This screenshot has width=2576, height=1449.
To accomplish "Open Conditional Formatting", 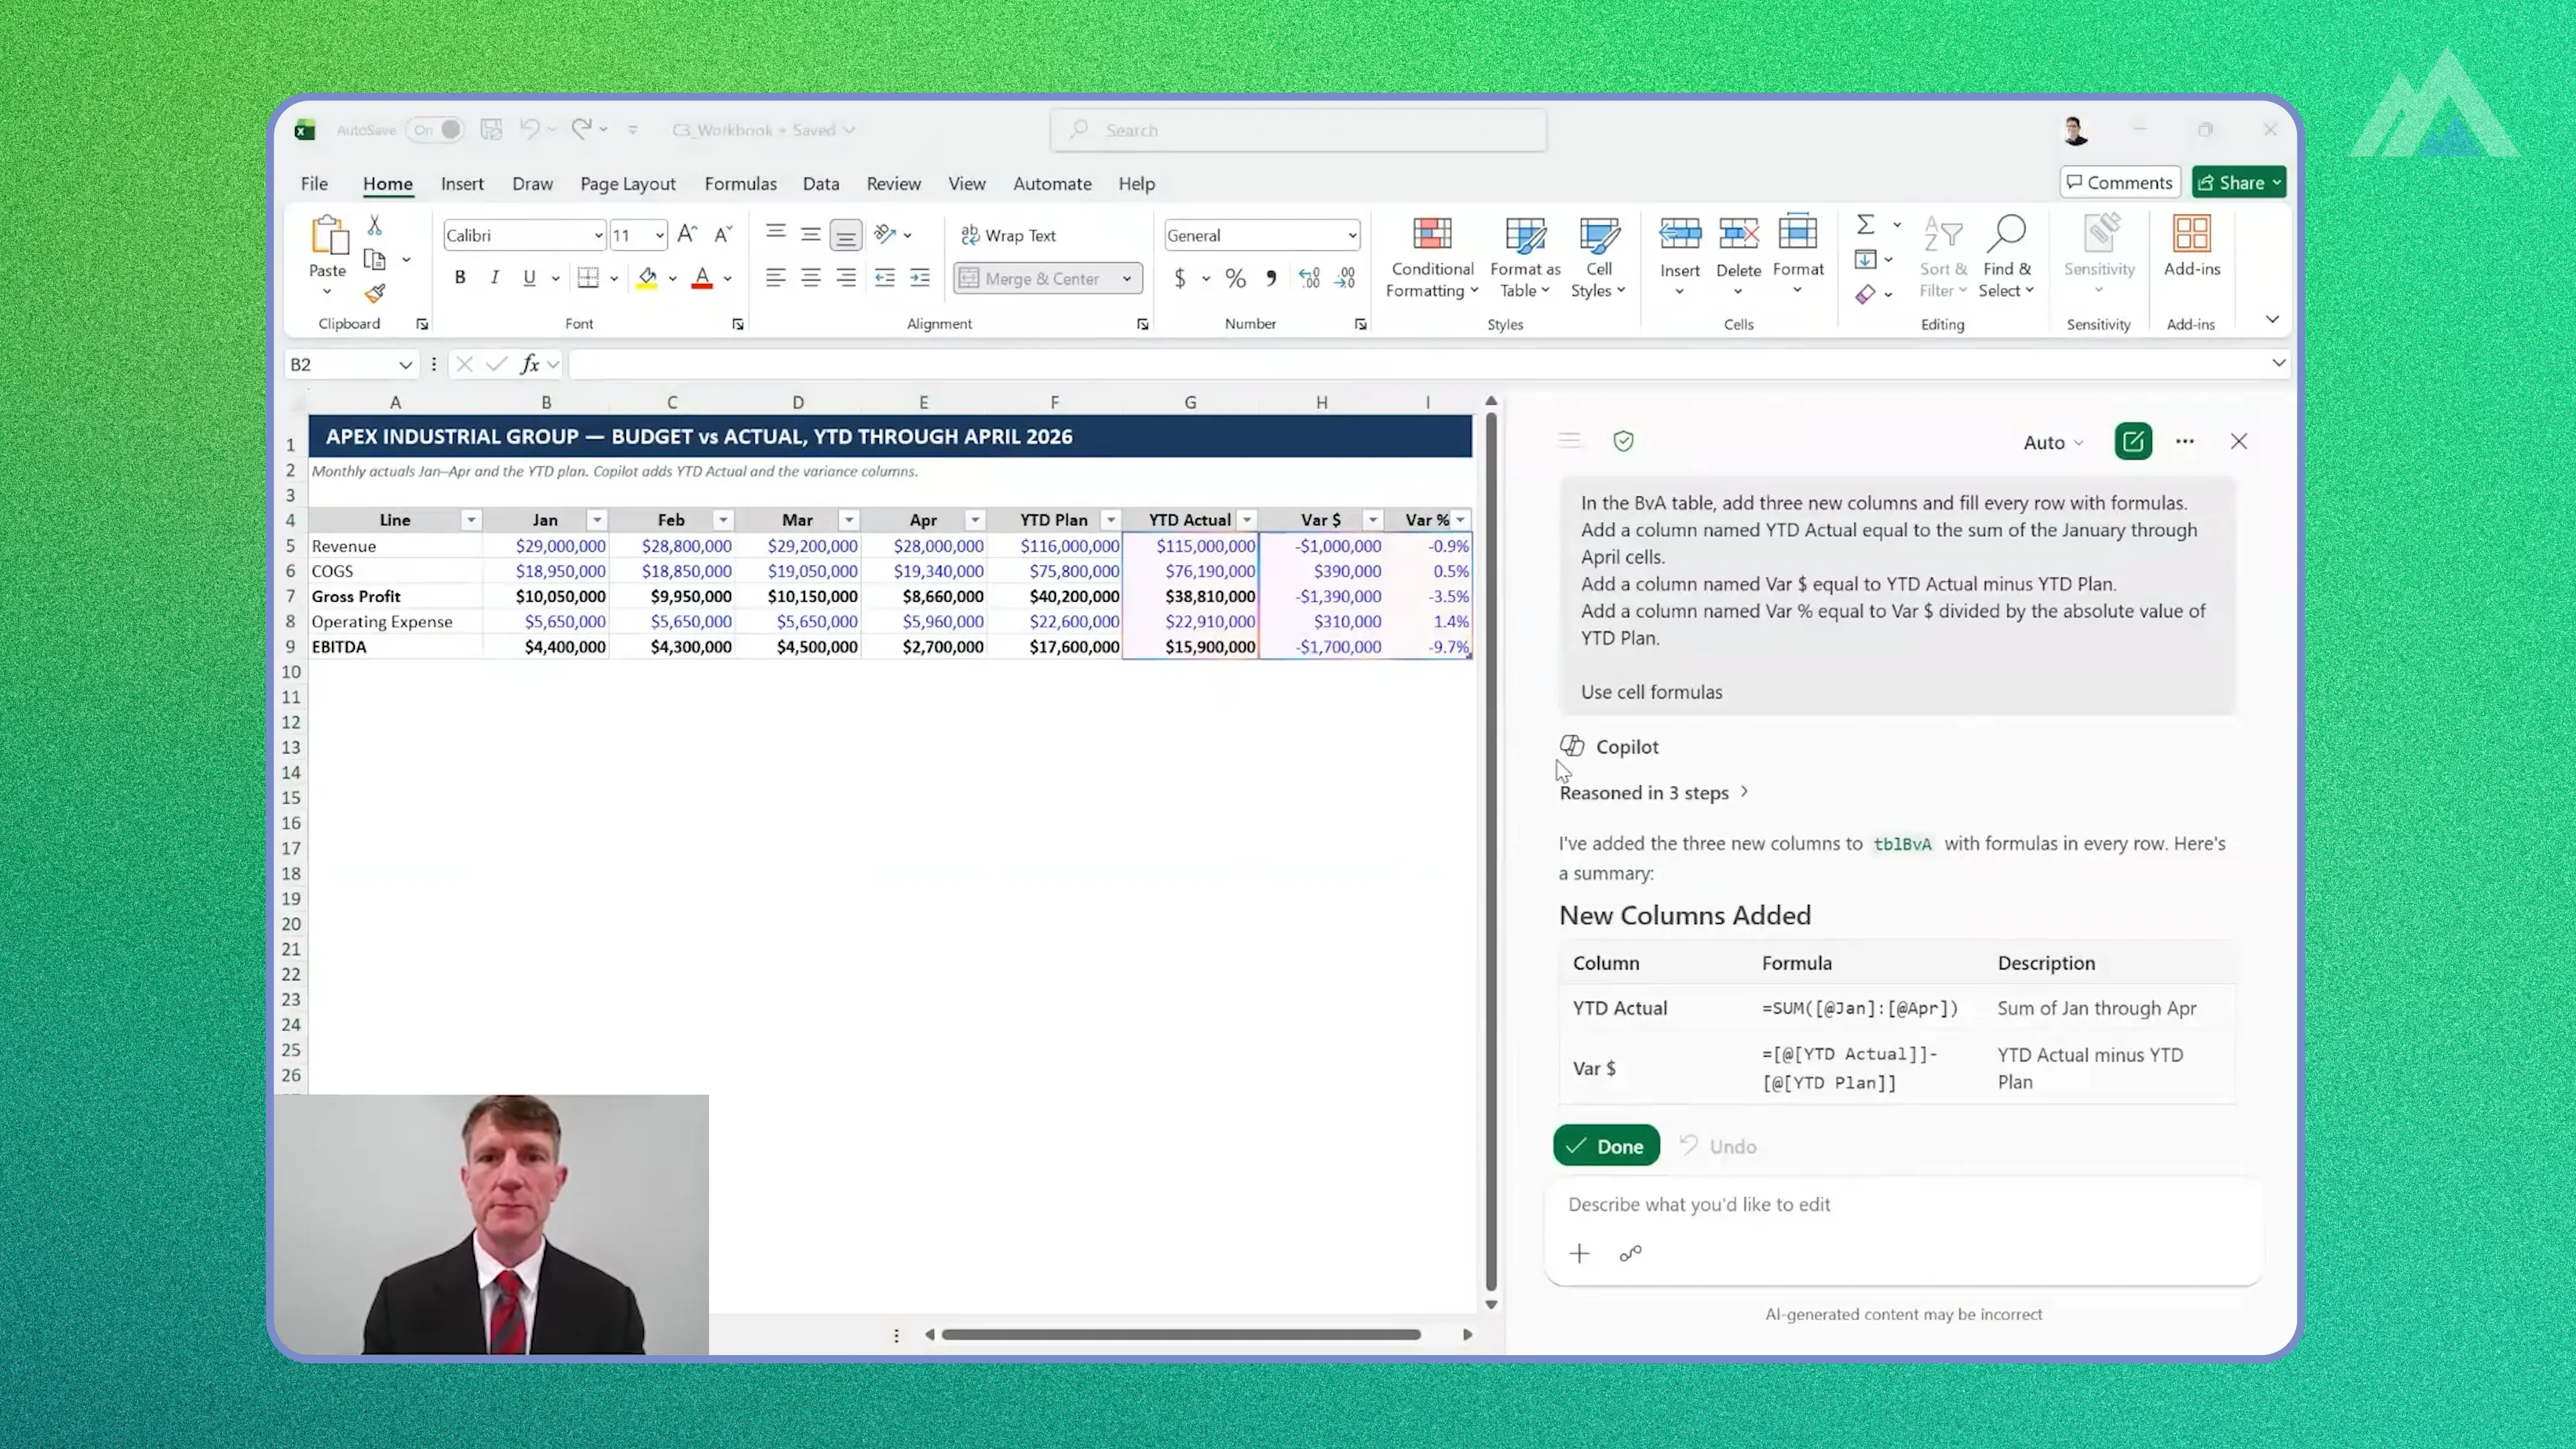I will 1432,257.
